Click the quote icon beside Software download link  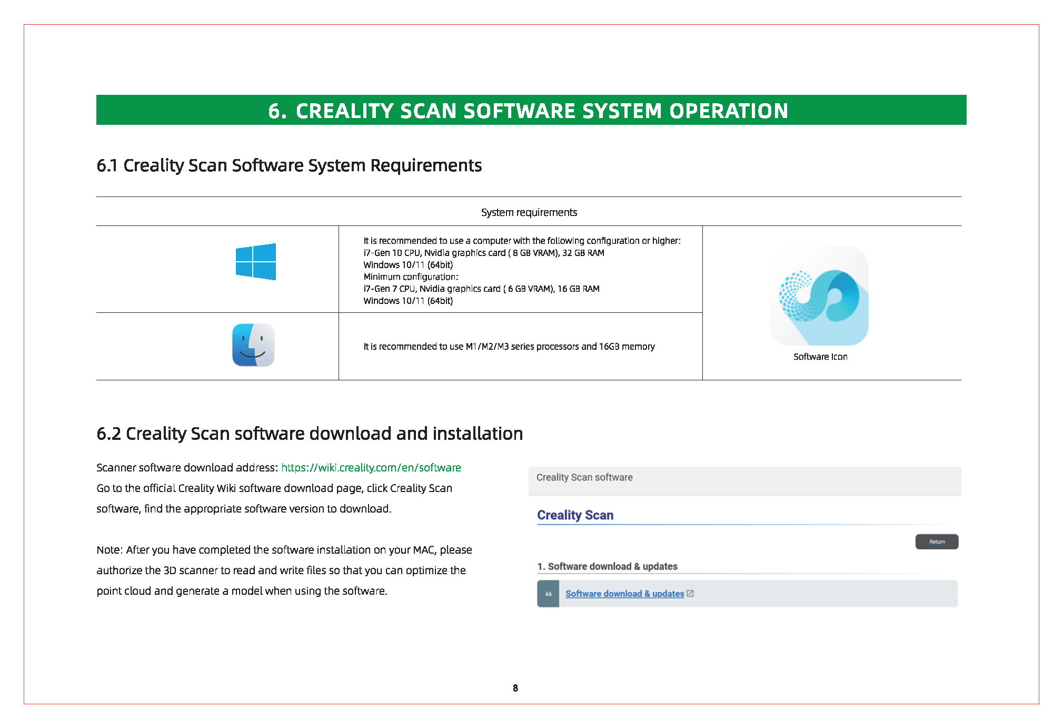548,594
